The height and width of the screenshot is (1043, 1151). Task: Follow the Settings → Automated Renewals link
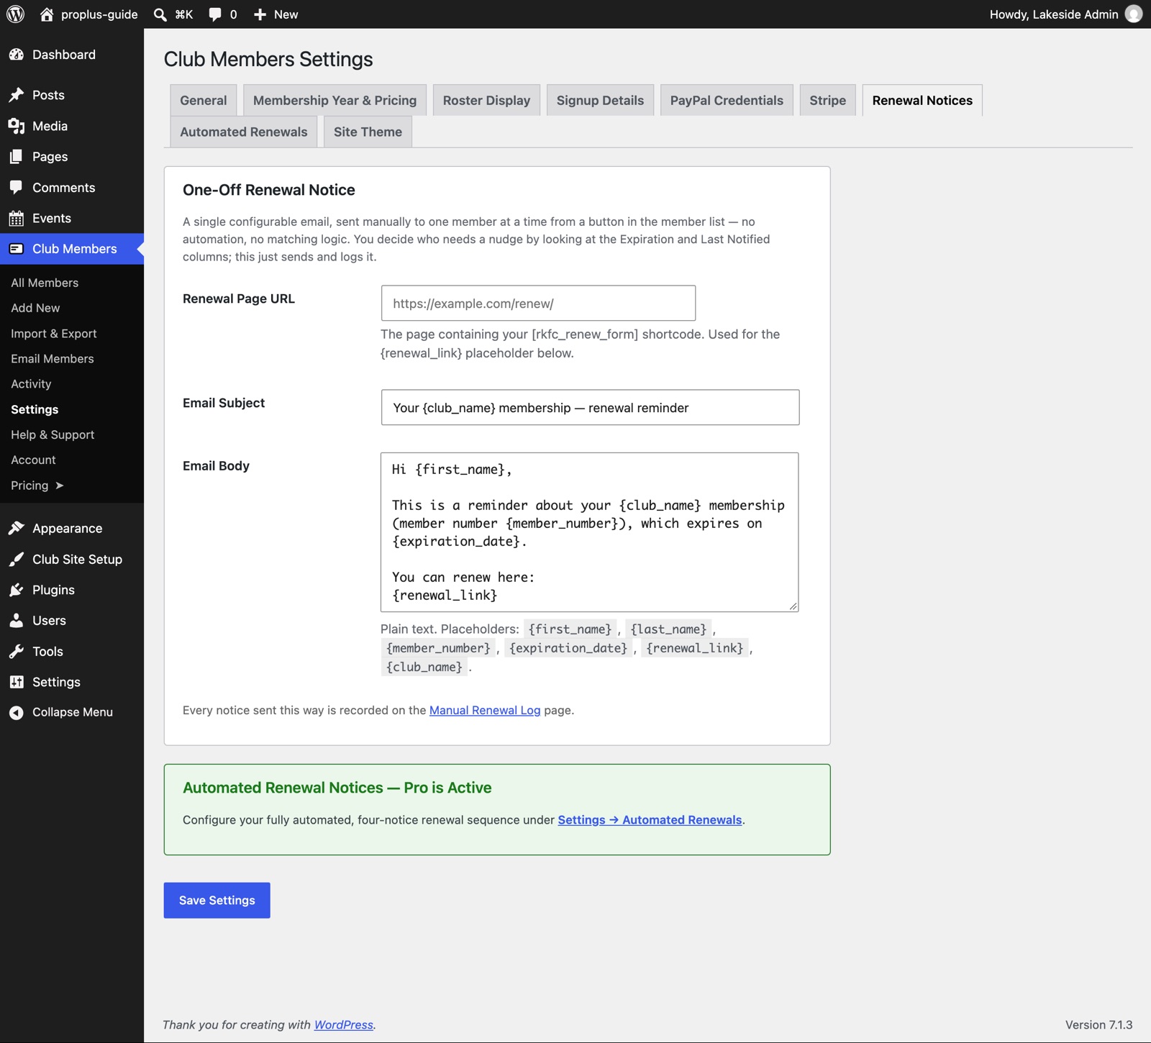(x=650, y=820)
